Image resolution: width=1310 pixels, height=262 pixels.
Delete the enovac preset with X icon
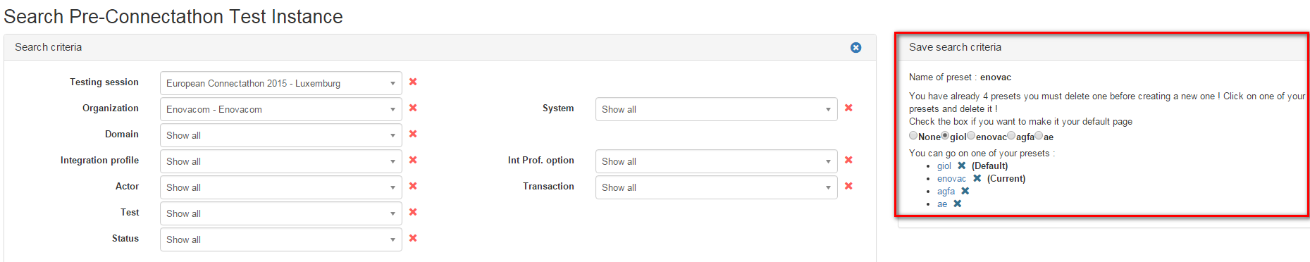[977, 178]
